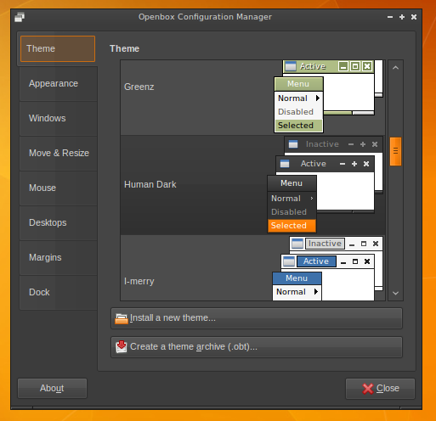This screenshot has width=436, height=421.
Task: Select the Greenz theme row
Action: tap(252, 98)
